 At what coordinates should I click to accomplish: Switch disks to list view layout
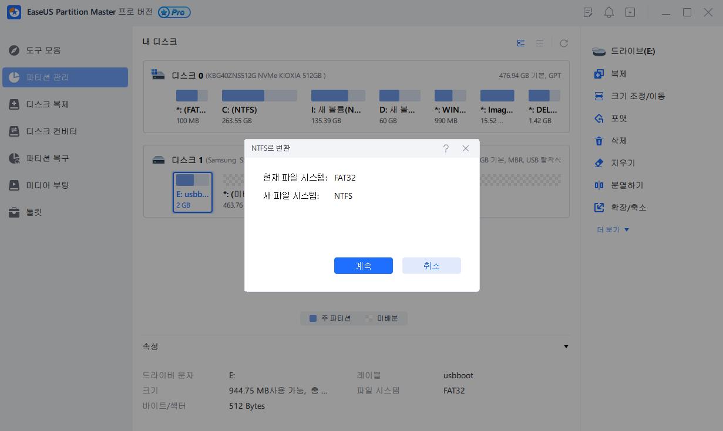click(x=539, y=43)
